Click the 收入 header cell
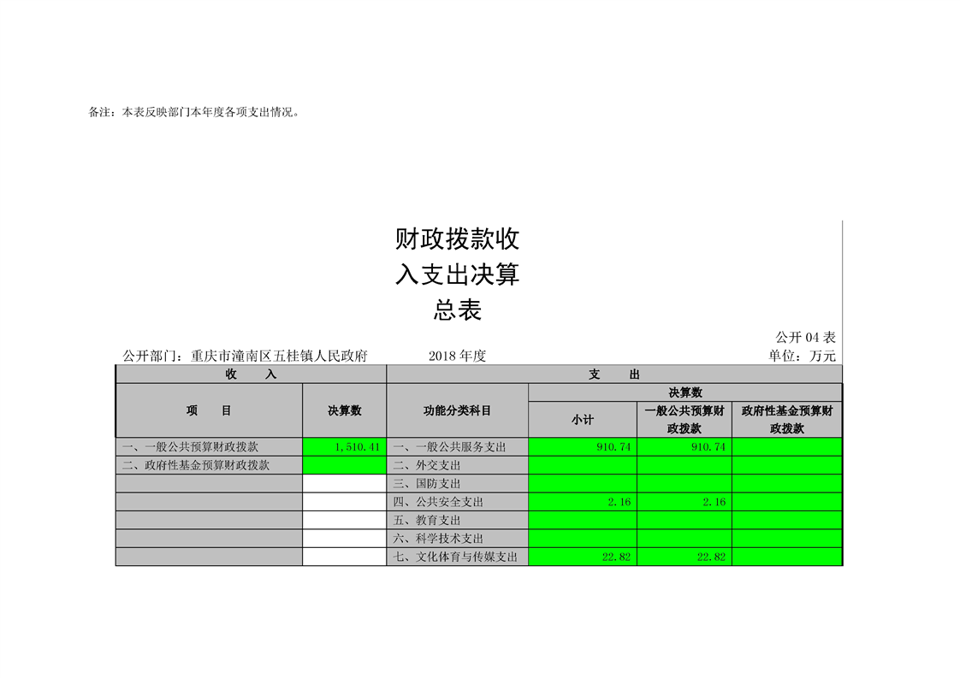Image resolution: width=960 pixels, height=678 pixels. 251,374
